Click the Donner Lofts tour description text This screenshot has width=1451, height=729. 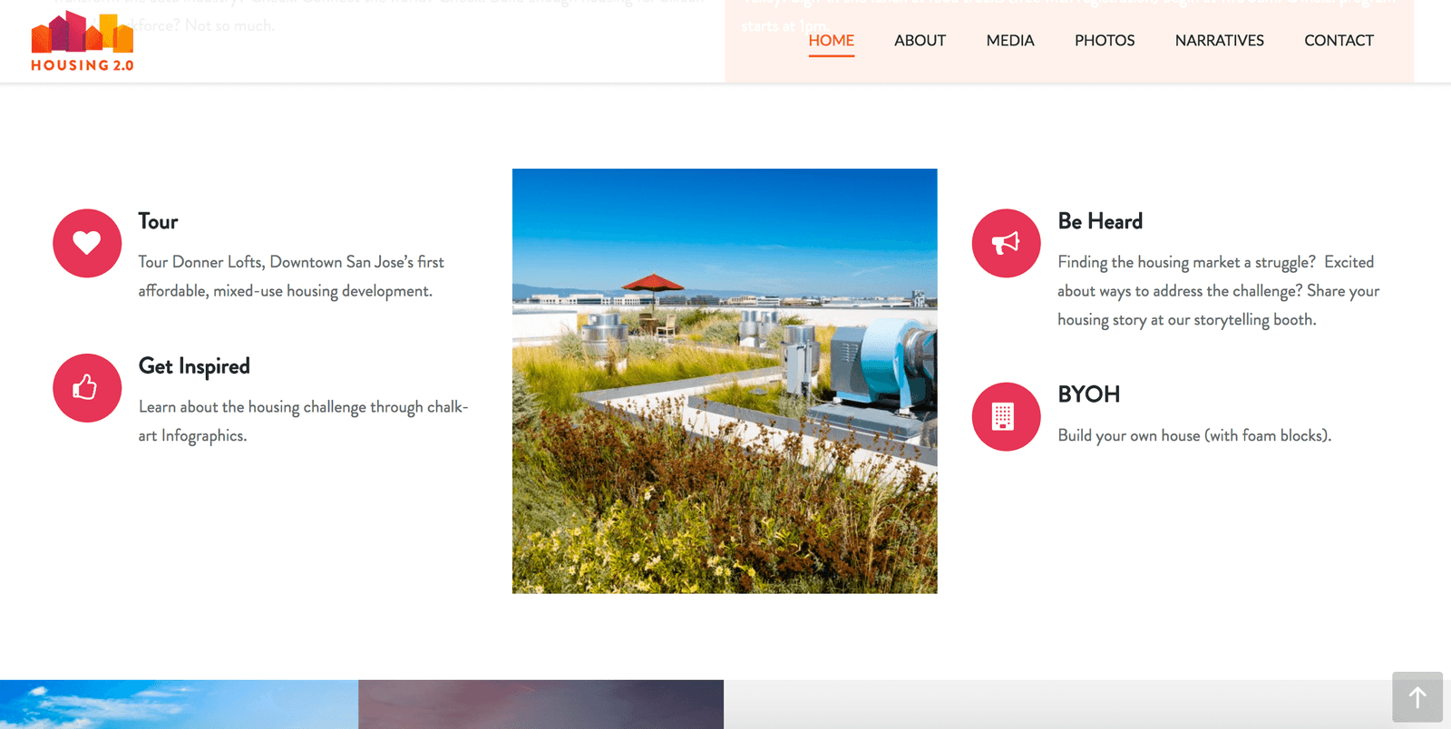click(x=291, y=277)
